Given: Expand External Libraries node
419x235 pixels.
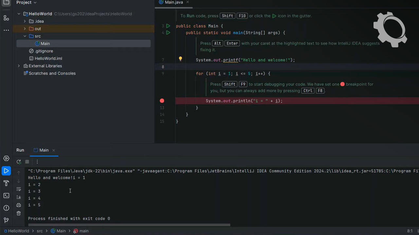Looking at the screenshot, I should [x=19, y=66].
